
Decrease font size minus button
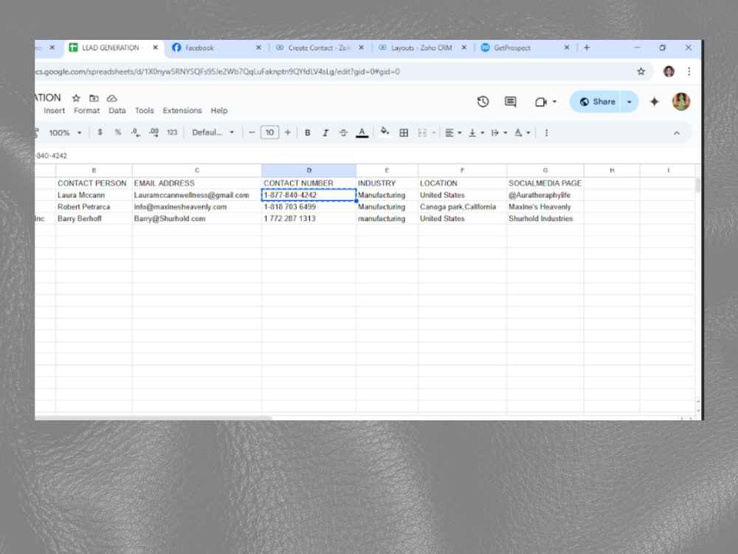(252, 132)
